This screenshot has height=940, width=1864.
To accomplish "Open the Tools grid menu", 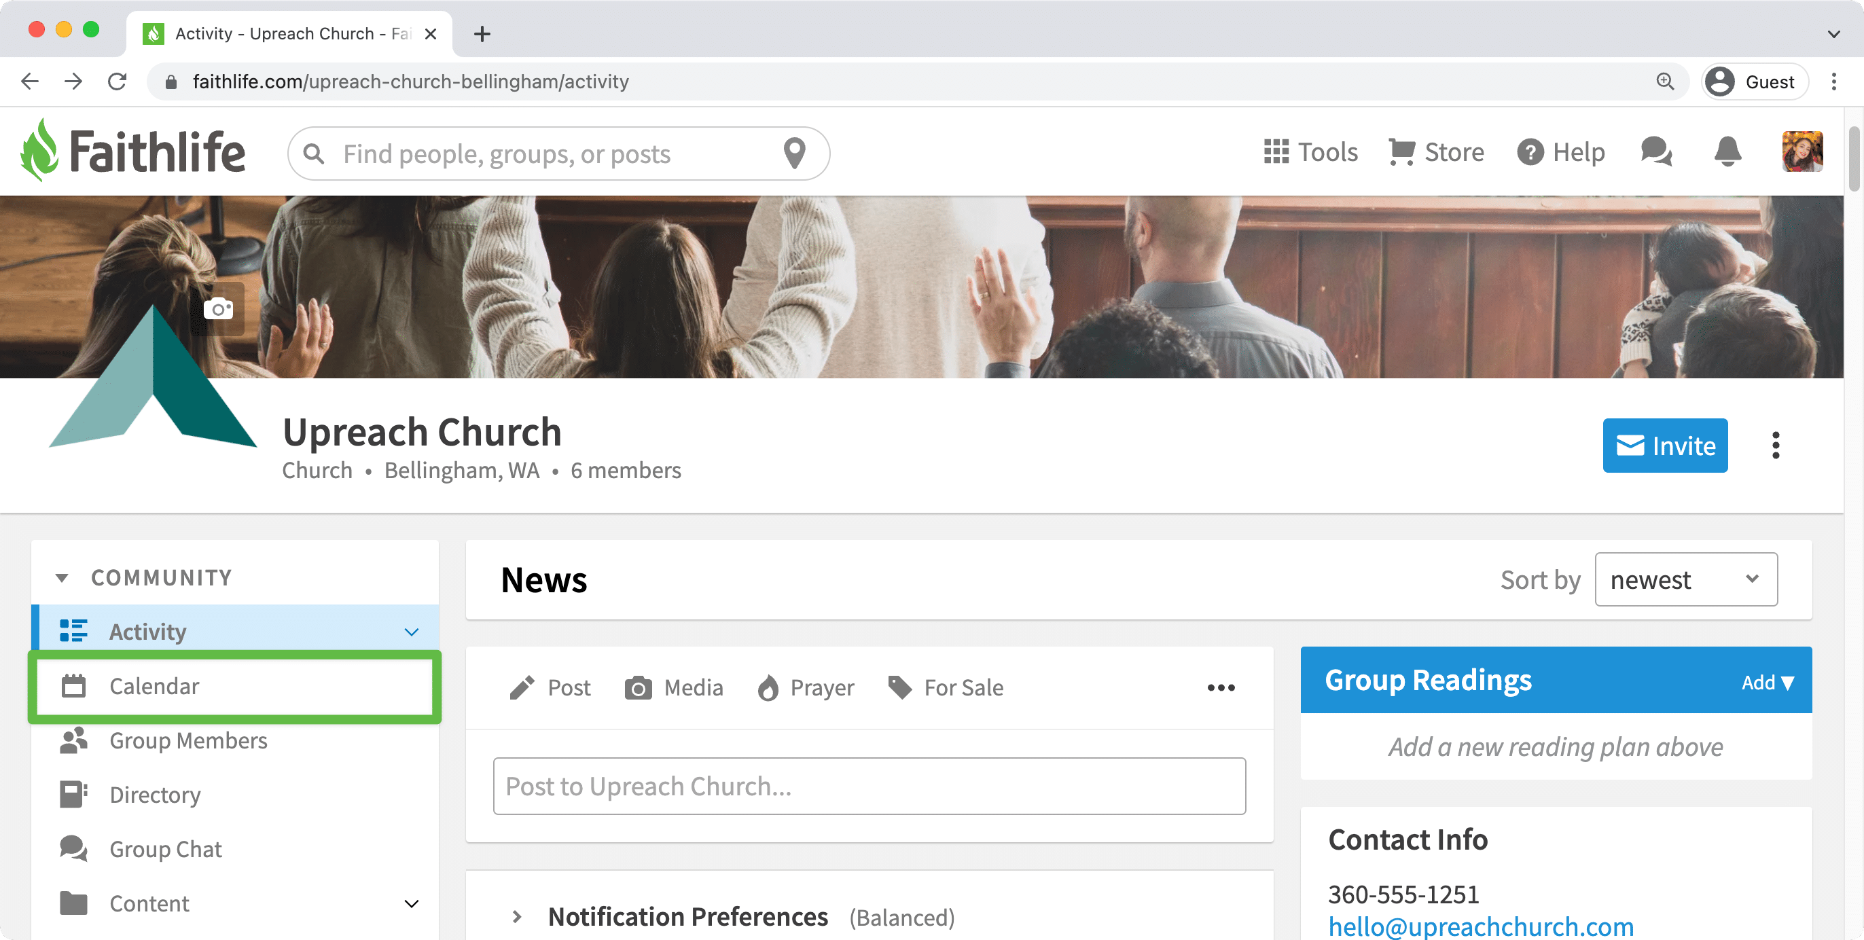I will 1310,152.
